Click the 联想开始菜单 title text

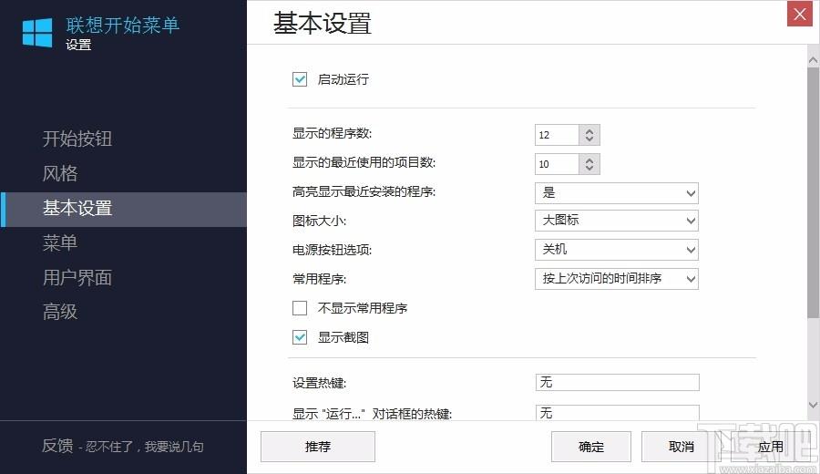[x=123, y=26]
